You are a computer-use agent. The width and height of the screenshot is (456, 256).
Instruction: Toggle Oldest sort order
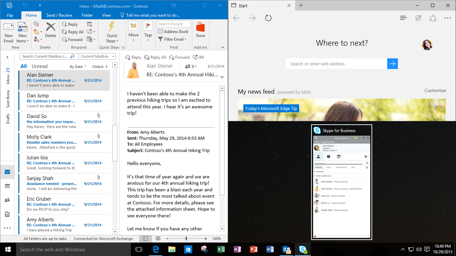[100, 67]
